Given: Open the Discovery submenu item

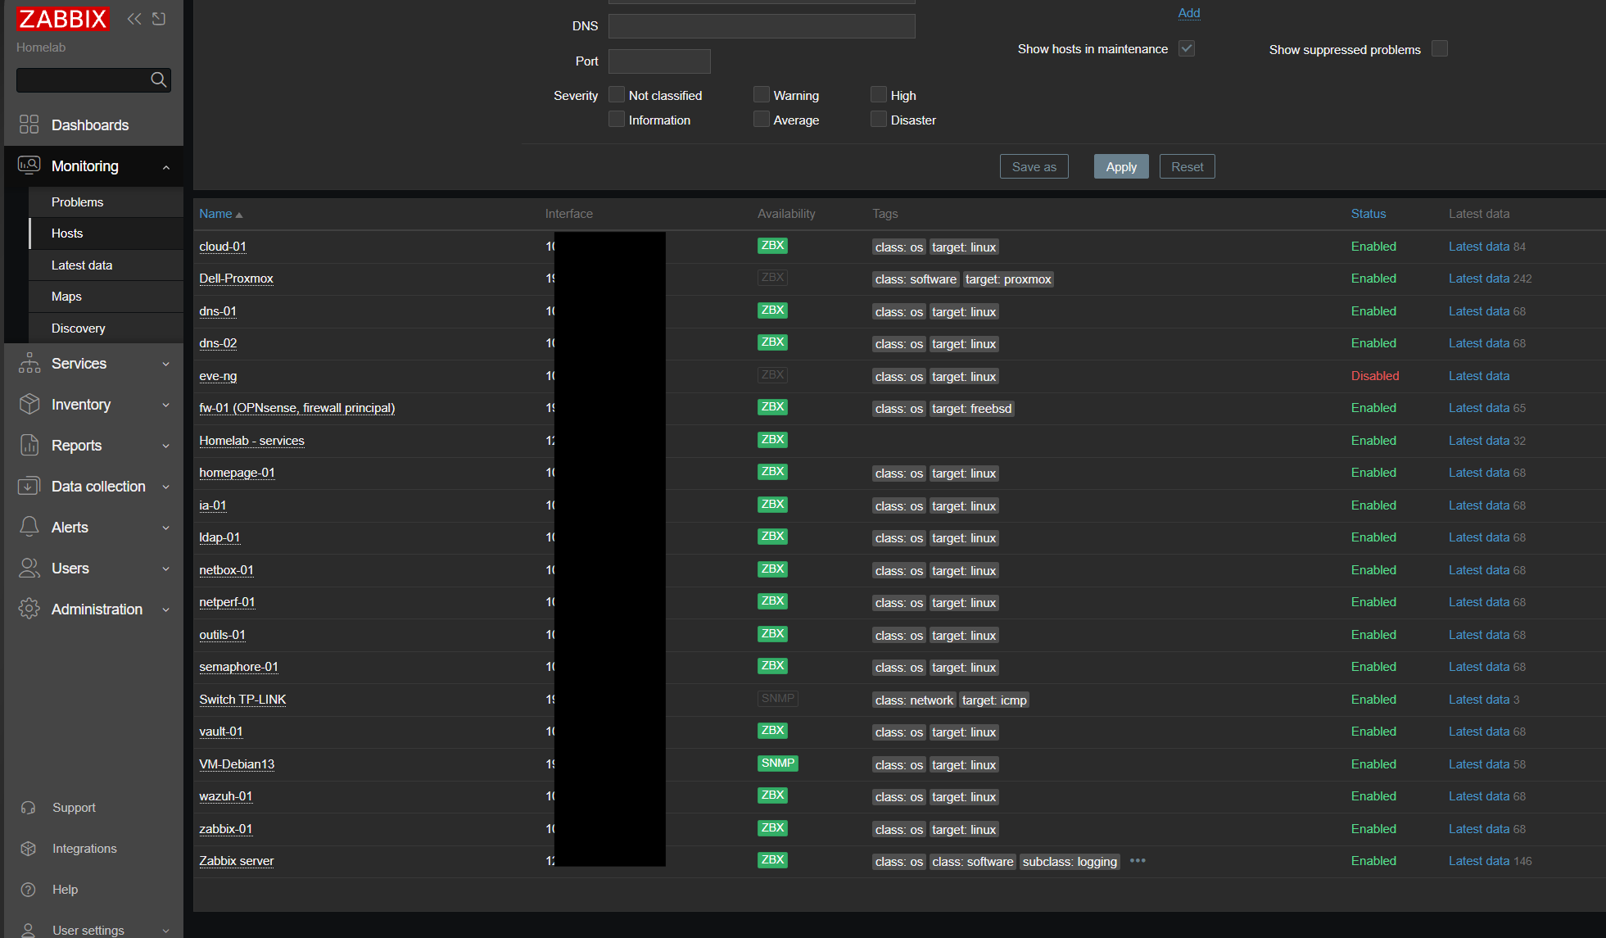Looking at the screenshot, I should click(106, 328).
